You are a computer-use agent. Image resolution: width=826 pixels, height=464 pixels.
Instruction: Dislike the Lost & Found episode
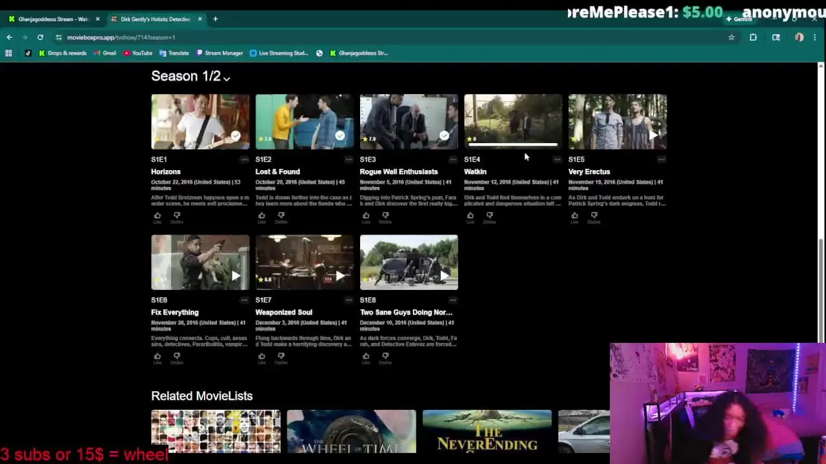[281, 217]
